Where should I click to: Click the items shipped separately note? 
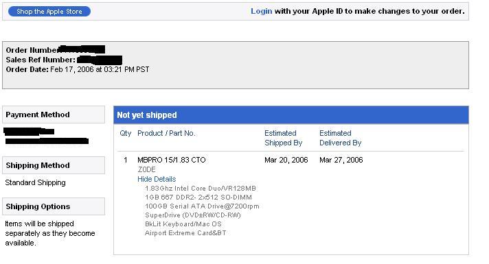tap(50, 233)
